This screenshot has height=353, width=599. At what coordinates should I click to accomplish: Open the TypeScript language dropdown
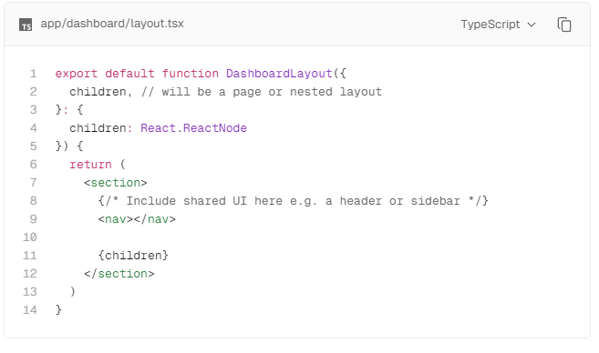[x=498, y=25]
